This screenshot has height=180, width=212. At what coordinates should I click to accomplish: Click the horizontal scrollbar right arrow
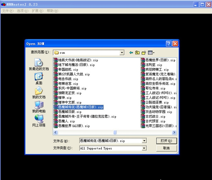(174, 132)
